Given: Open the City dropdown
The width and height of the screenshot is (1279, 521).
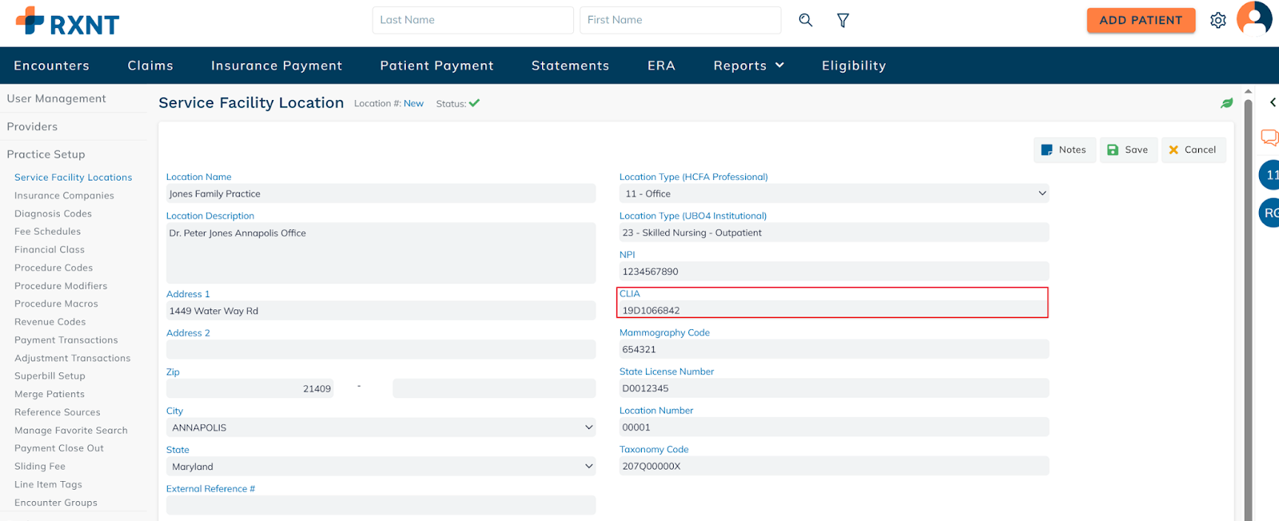Looking at the screenshot, I should pyautogui.click(x=381, y=428).
